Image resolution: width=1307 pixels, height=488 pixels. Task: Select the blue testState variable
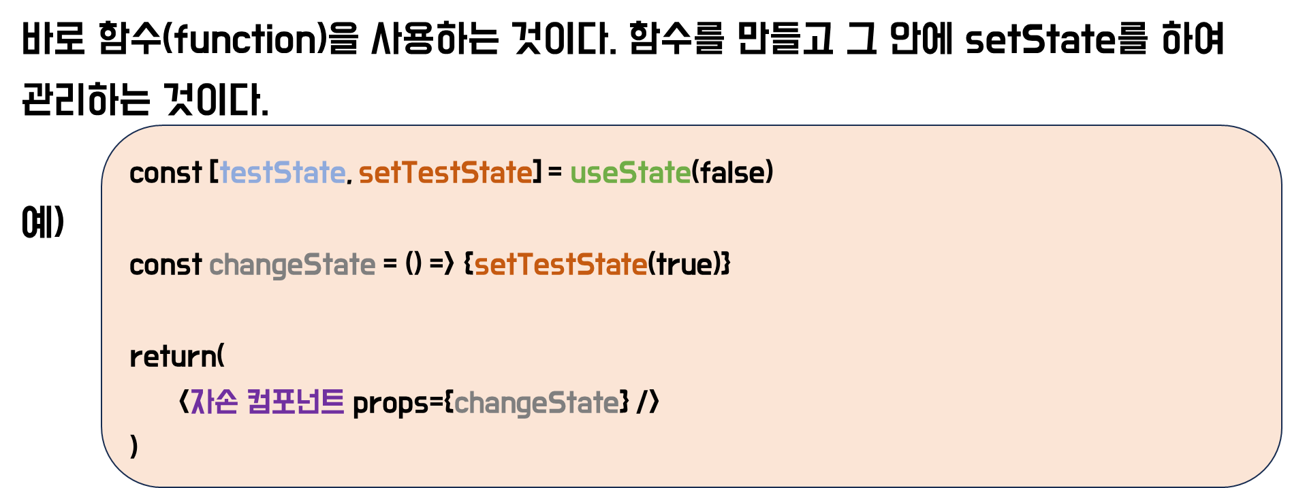283,172
